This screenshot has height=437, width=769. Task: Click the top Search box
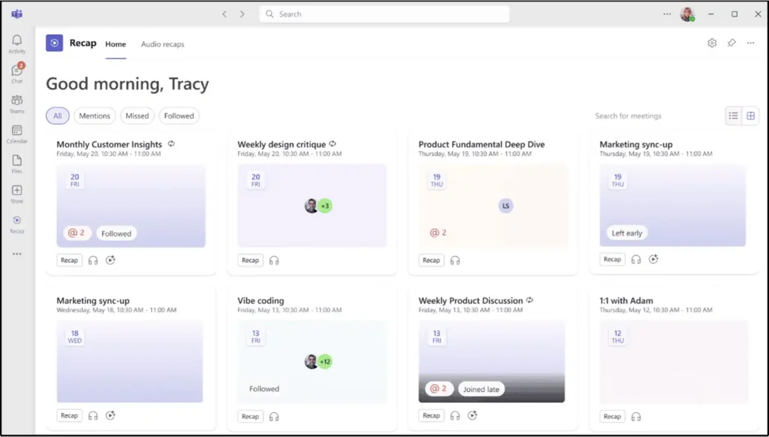(384, 14)
